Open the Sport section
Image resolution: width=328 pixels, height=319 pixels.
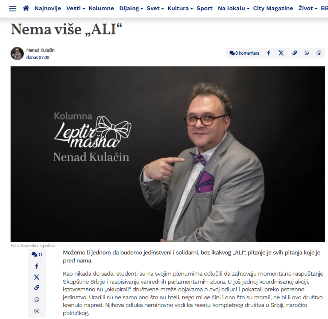click(x=204, y=8)
